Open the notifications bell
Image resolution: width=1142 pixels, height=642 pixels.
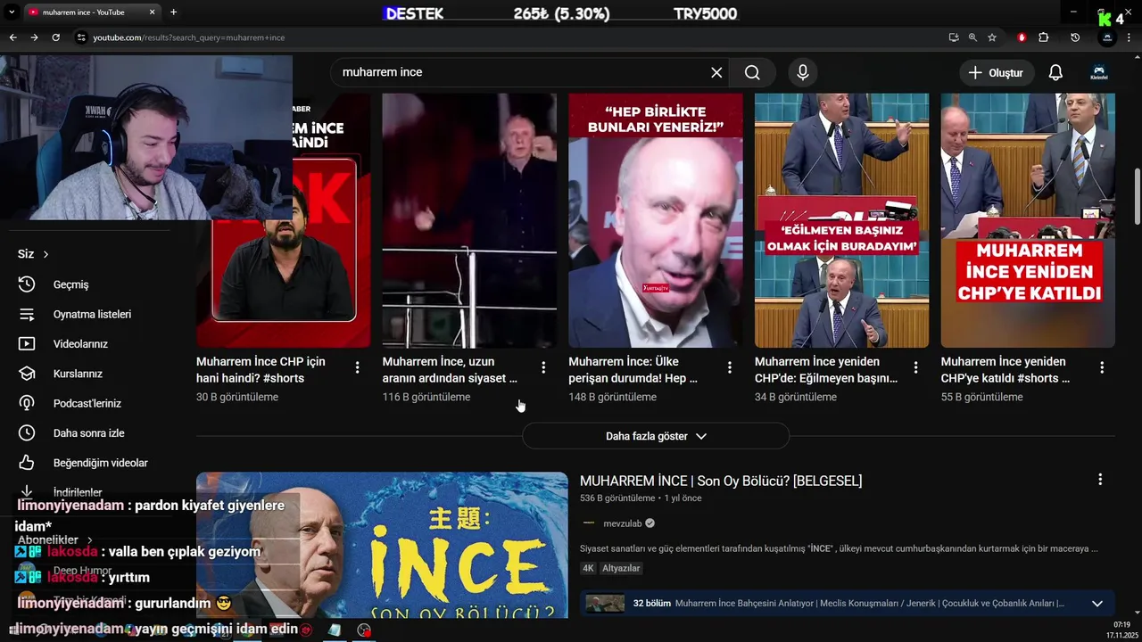pos(1055,72)
